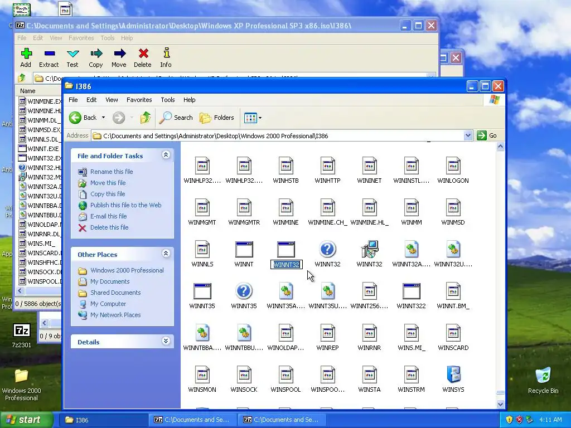
Task: Expand the Address bar dropdown
Action: point(468,136)
